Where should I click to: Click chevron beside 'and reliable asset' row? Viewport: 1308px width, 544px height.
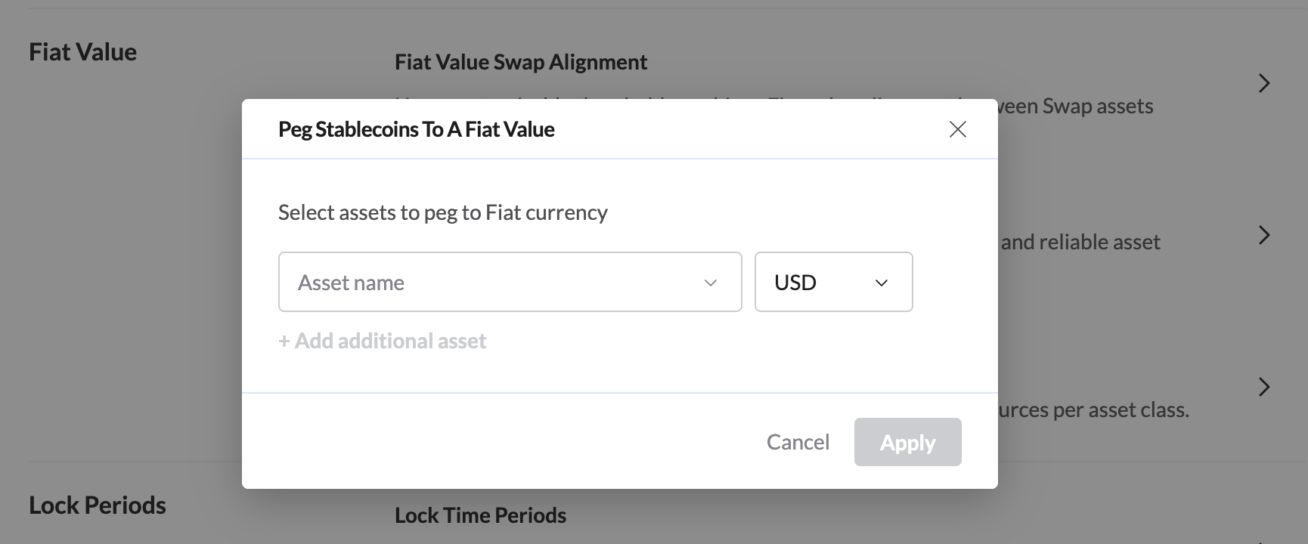[x=1263, y=235]
